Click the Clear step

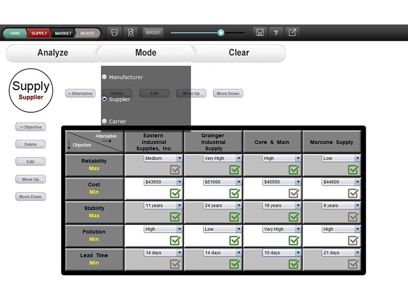239,53
